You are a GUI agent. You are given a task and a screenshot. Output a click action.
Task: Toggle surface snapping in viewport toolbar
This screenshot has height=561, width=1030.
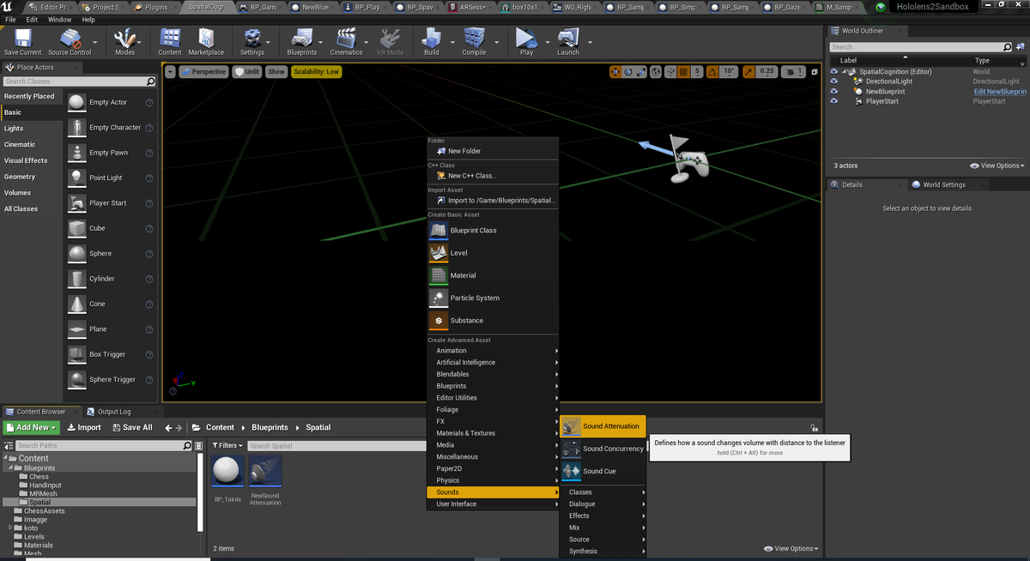tap(670, 71)
